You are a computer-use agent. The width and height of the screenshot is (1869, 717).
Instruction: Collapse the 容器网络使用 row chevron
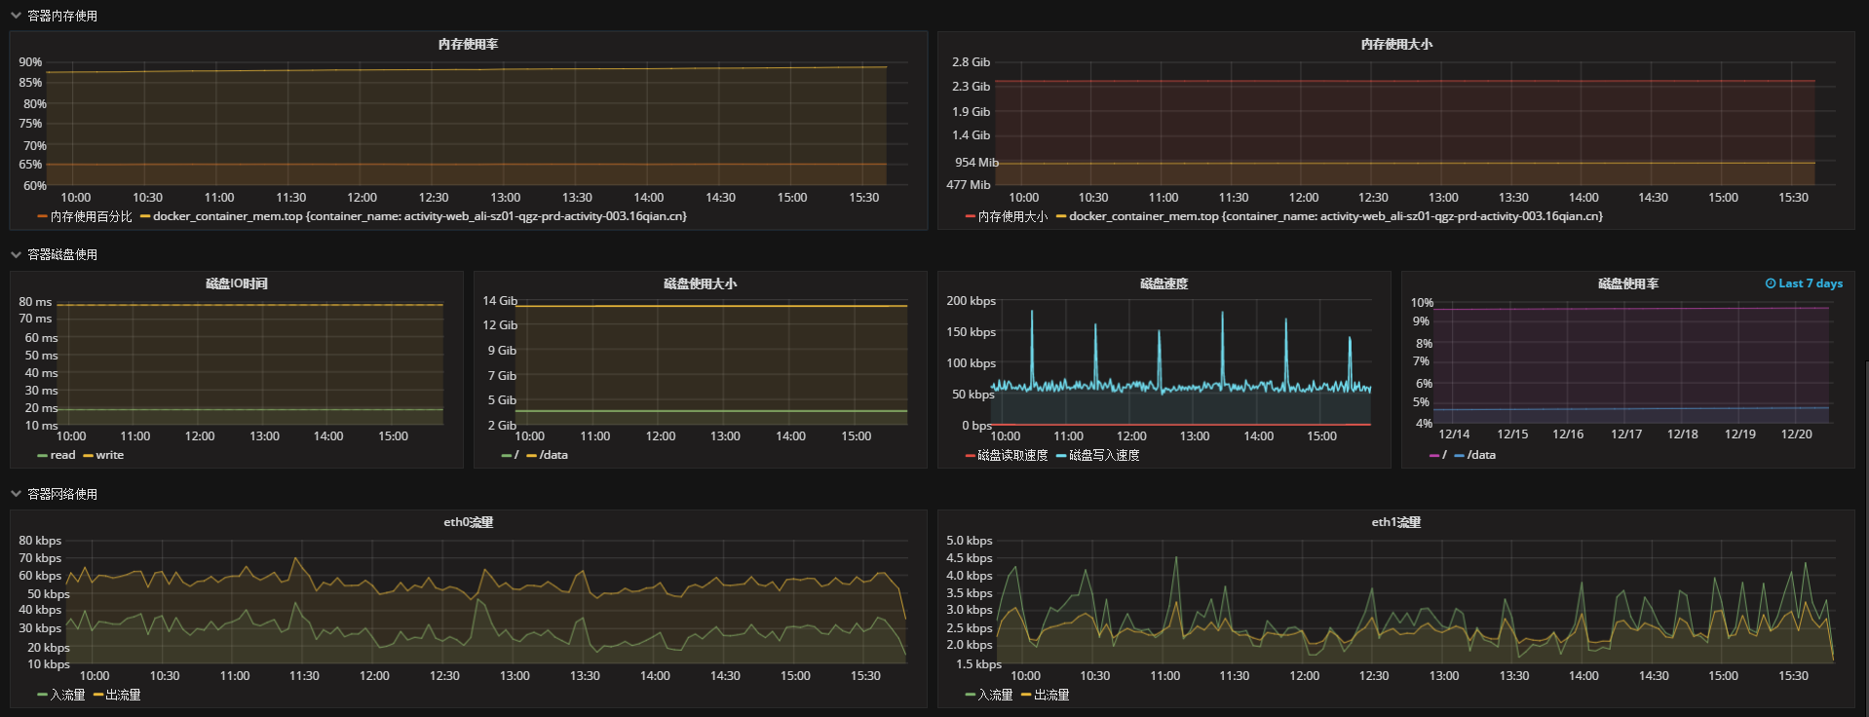click(16, 494)
